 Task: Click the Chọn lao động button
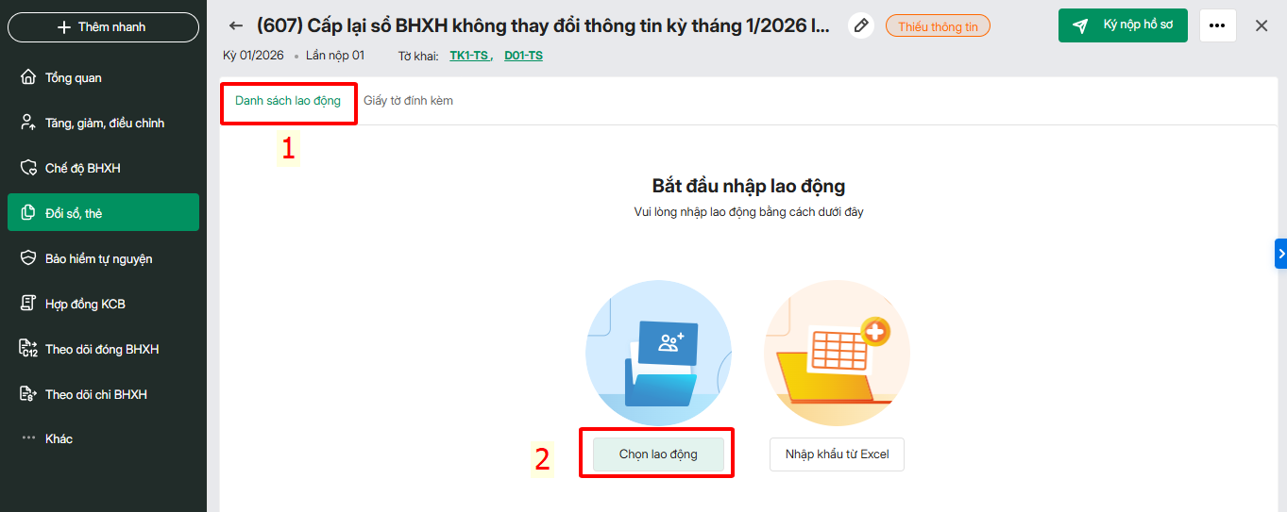658,454
